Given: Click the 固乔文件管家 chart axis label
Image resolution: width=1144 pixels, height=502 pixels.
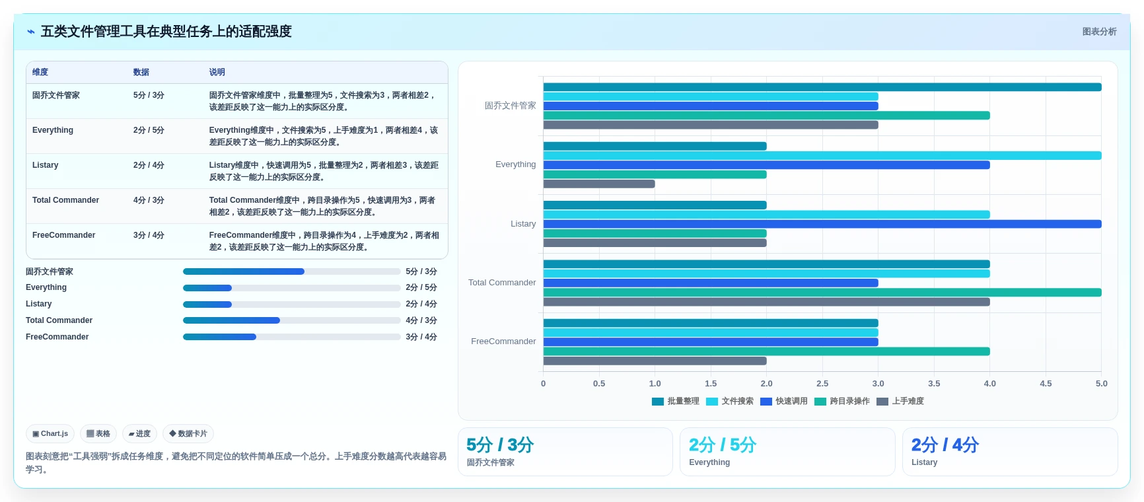Looking at the screenshot, I should (x=511, y=106).
